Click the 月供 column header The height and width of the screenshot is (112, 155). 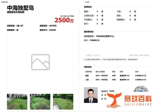(137, 72)
